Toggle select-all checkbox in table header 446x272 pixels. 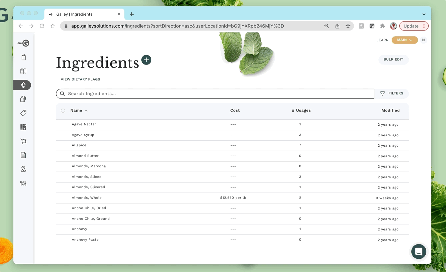click(x=63, y=111)
